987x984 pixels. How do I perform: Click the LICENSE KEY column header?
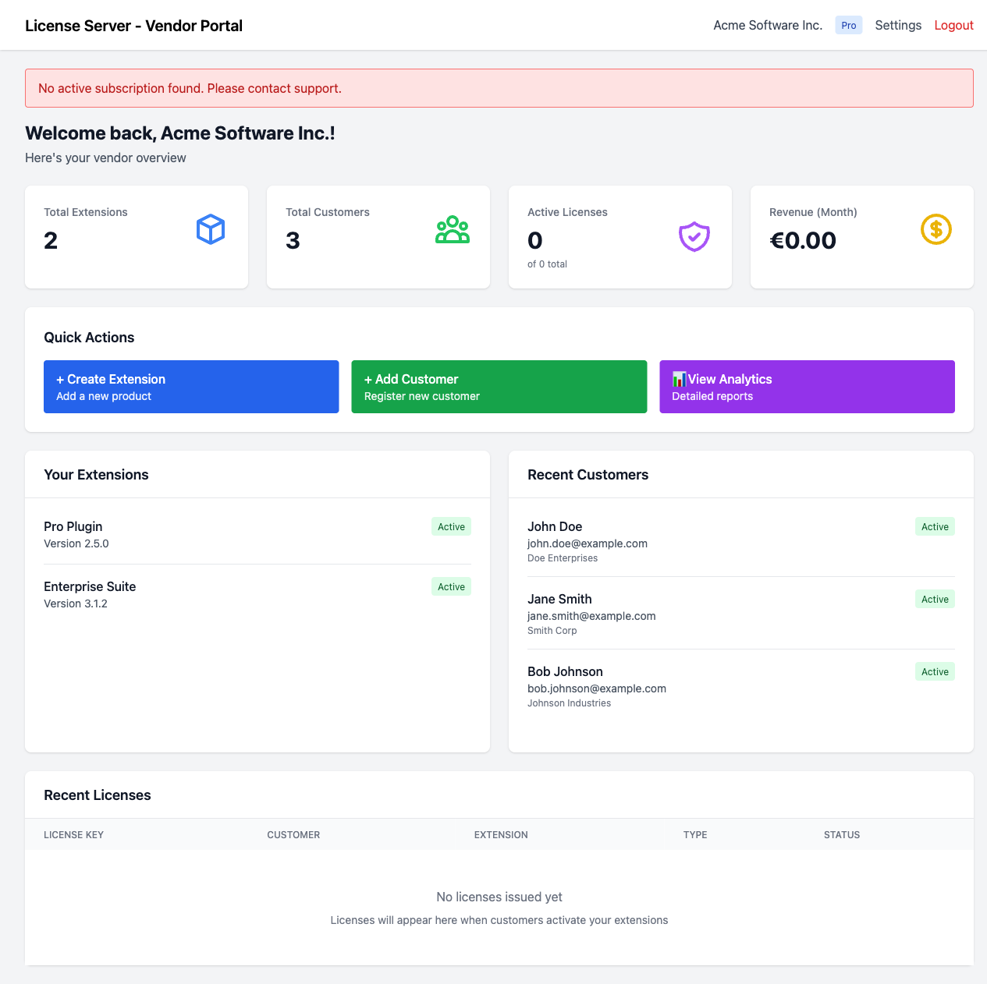73,834
